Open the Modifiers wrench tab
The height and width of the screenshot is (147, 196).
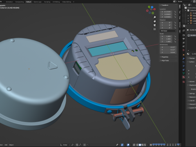[184, 58]
